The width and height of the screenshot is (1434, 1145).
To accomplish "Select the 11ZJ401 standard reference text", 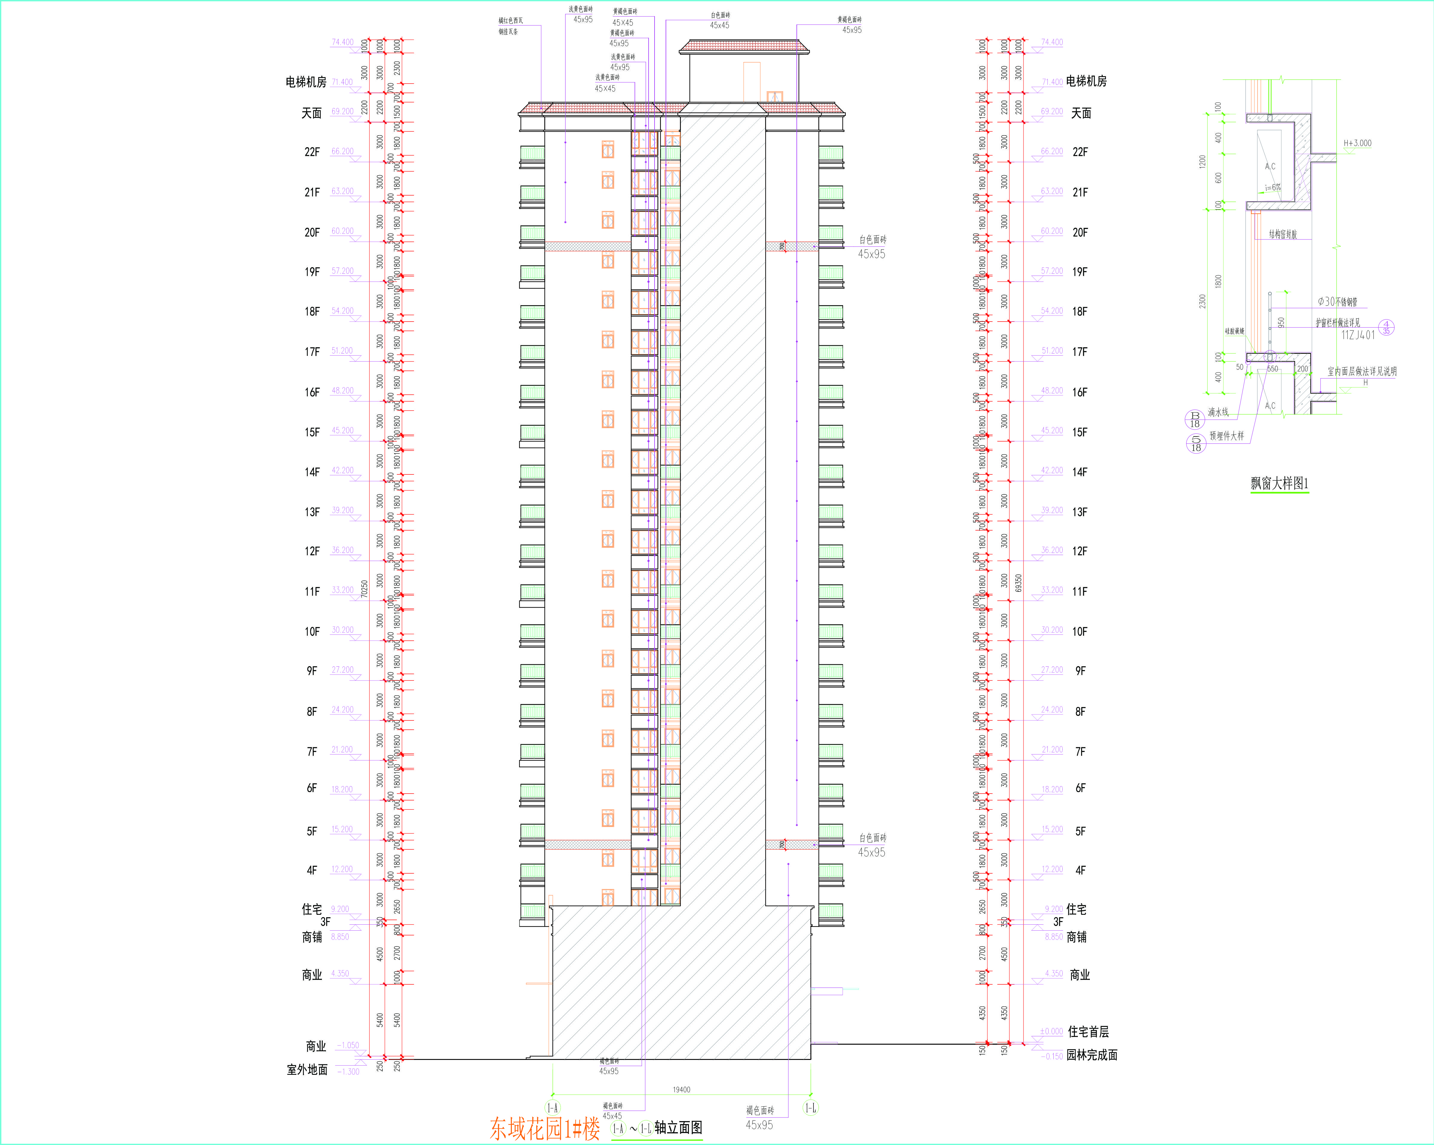I will tap(1358, 336).
